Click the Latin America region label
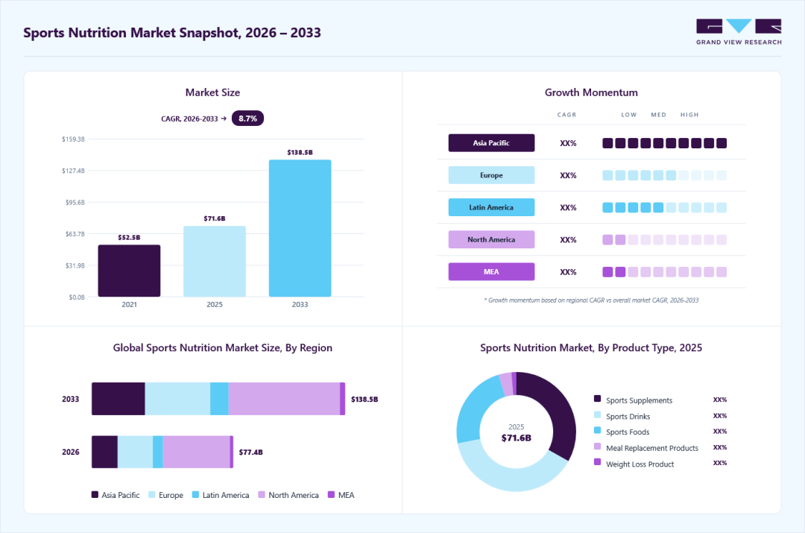This screenshot has height=533, width=805. tap(491, 207)
